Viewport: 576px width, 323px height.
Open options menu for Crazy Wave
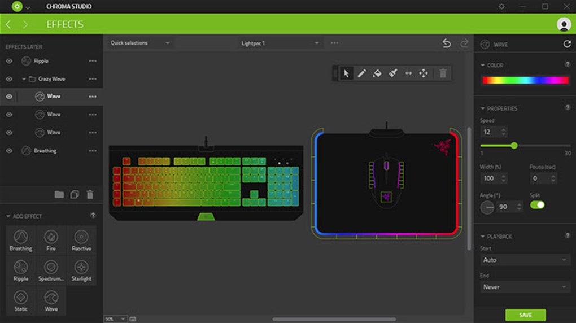pos(93,79)
